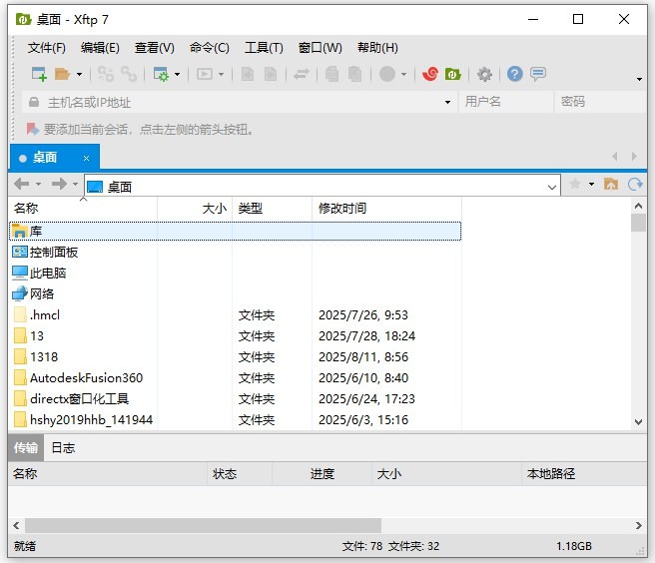Open the 窗口(W) menu
This screenshot has height=563, width=655.
tap(320, 48)
